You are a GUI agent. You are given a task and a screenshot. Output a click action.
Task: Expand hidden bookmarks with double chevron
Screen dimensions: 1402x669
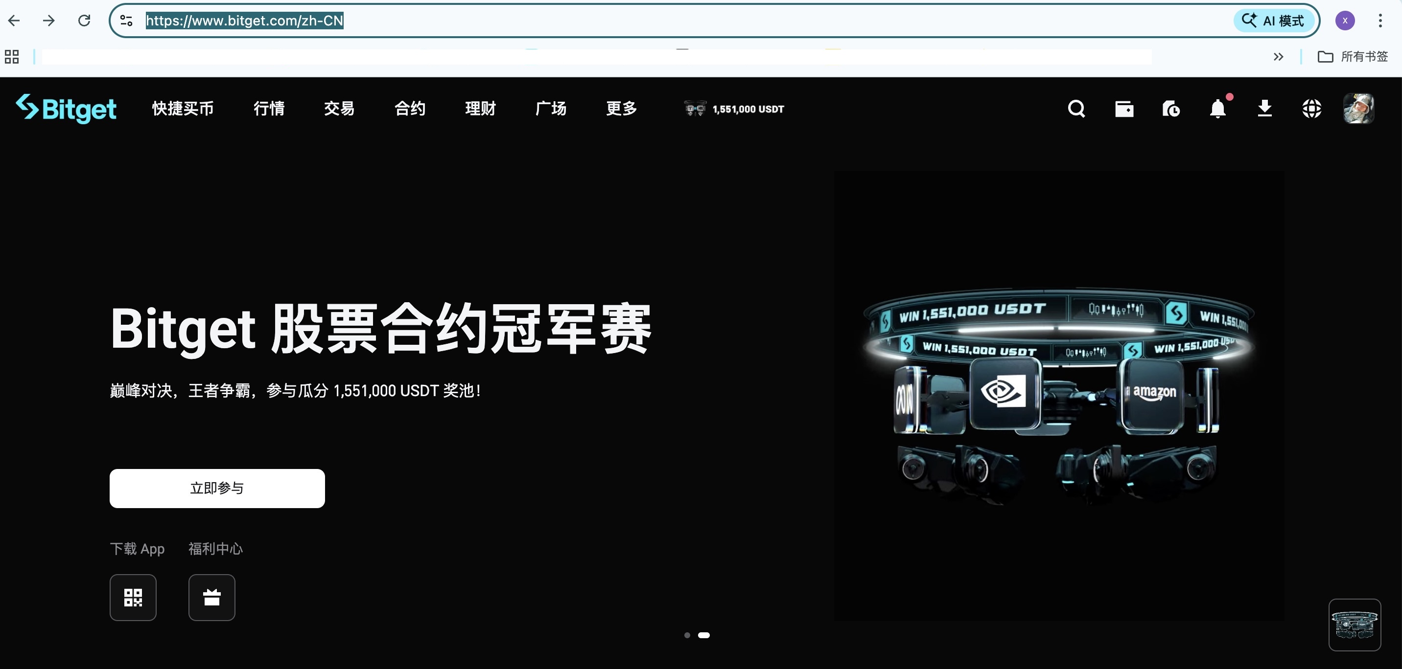1279,57
